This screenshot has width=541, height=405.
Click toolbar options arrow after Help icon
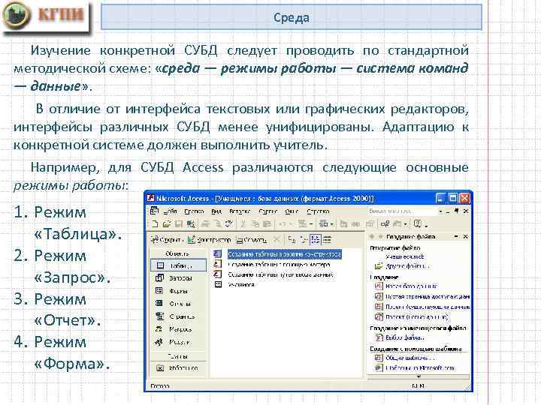[x=427, y=226]
